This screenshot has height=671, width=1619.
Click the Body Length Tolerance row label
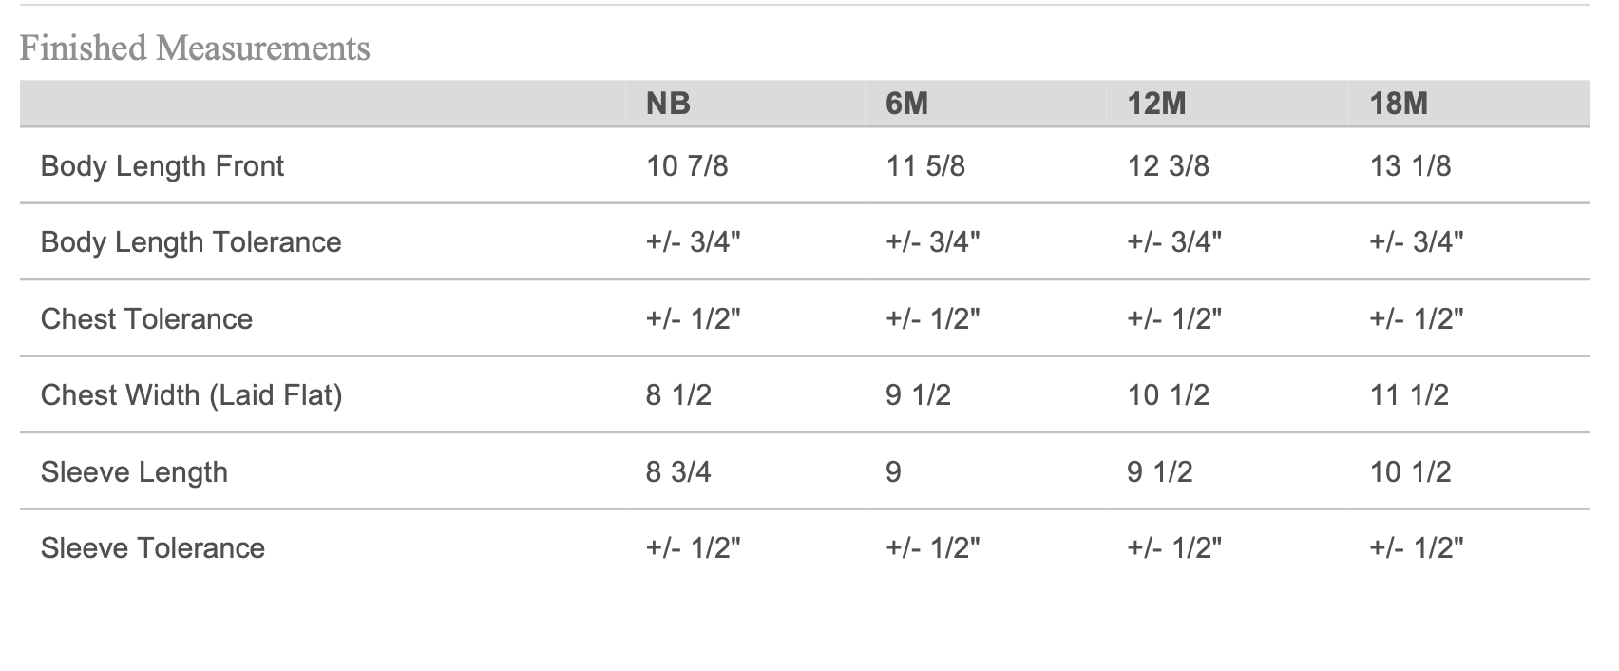tap(191, 242)
